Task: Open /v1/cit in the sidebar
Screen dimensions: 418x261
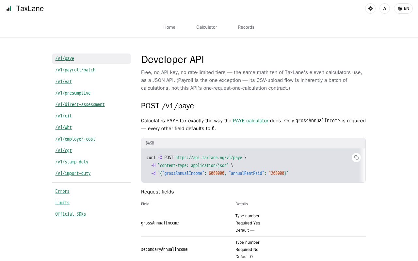Action: pyautogui.click(x=64, y=116)
